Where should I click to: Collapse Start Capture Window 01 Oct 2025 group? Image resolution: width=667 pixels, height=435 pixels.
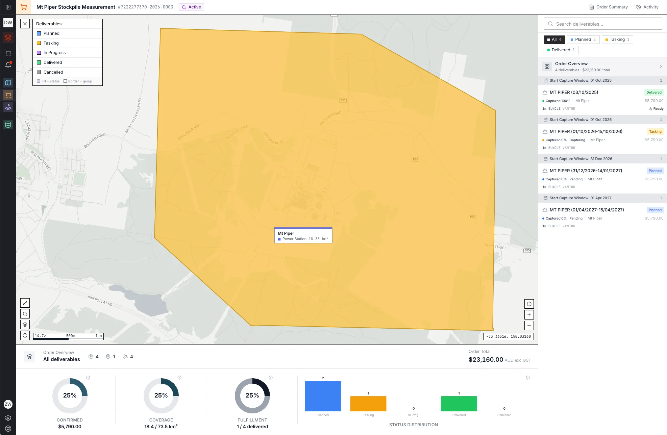(x=602, y=80)
